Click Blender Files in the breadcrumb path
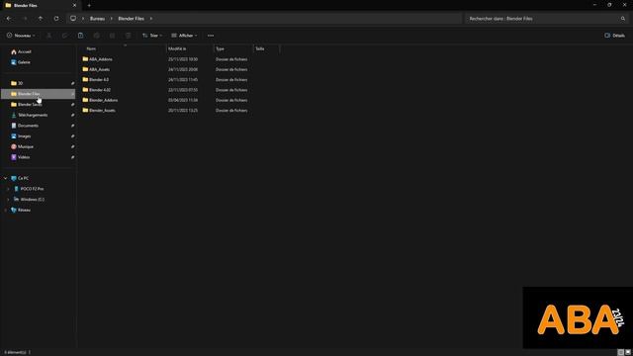Image resolution: width=633 pixels, height=356 pixels. point(131,19)
